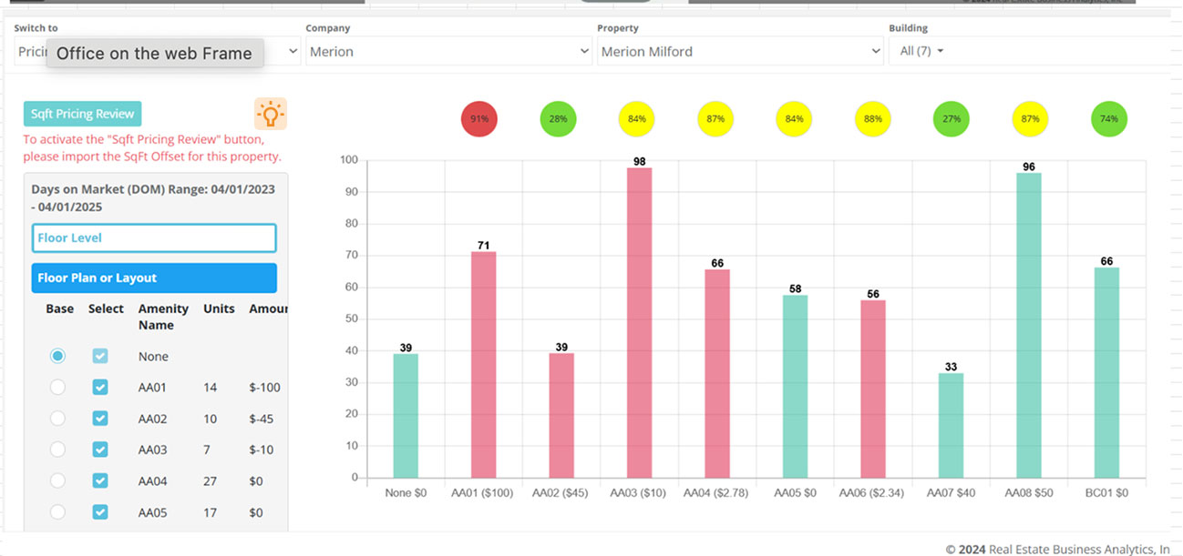Open the Switch to dropdown
Image resolution: width=1183 pixels, height=556 pixels.
click(157, 52)
